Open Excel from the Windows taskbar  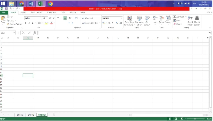pos(40,3)
